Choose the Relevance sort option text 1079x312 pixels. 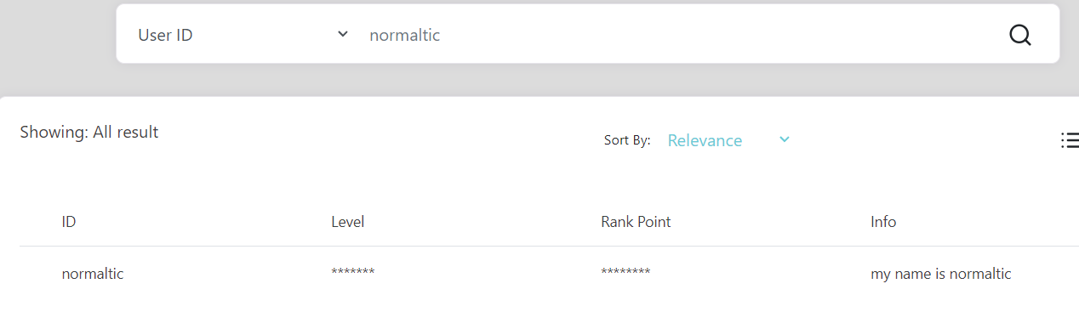coord(705,140)
